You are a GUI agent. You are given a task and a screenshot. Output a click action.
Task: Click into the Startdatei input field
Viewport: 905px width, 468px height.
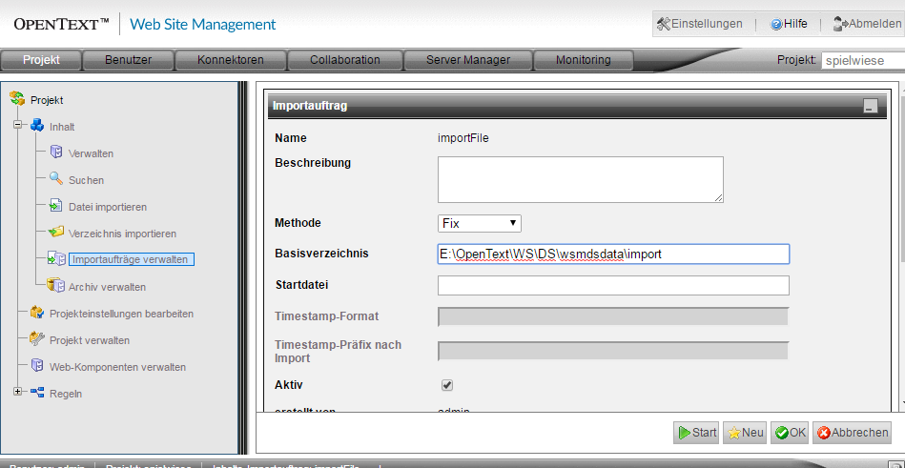pos(612,286)
